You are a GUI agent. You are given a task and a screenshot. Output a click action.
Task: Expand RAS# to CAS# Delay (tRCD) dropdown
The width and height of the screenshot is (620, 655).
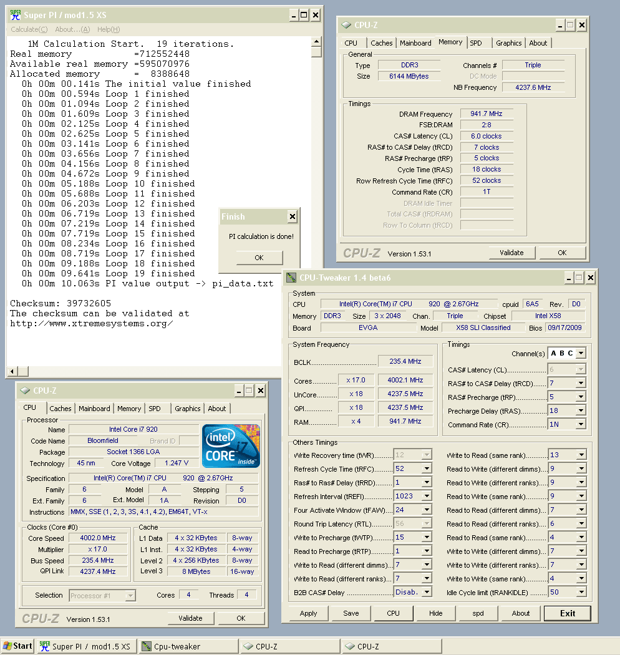click(x=581, y=383)
